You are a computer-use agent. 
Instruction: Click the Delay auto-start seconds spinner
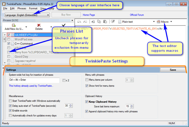click(x=71, y=106)
